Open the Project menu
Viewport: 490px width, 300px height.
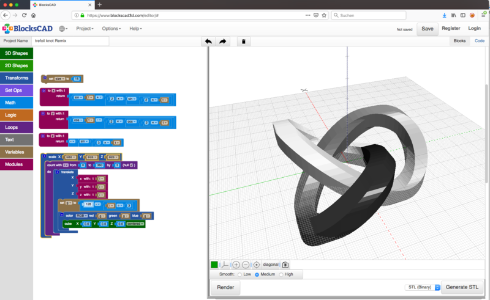(x=85, y=28)
